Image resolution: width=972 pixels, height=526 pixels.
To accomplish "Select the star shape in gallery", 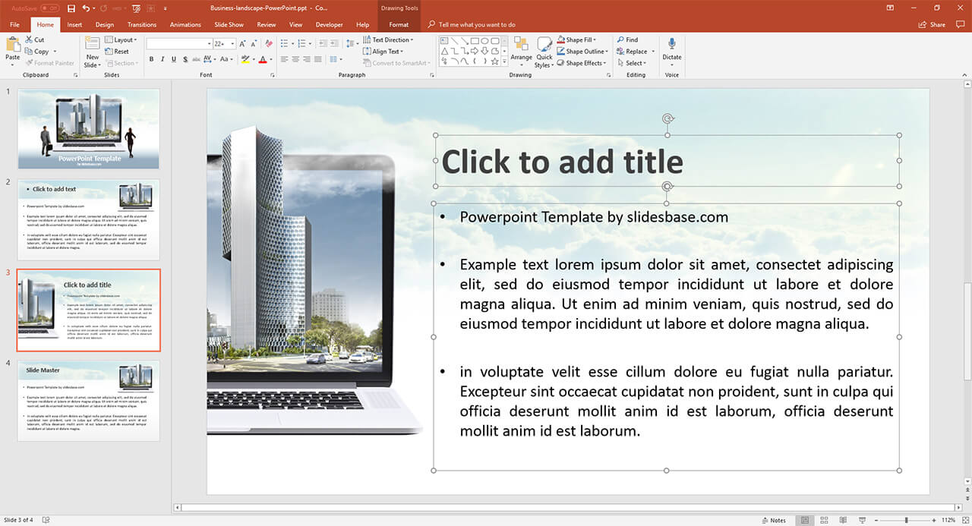I will pyautogui.click(x=494, y=61).
